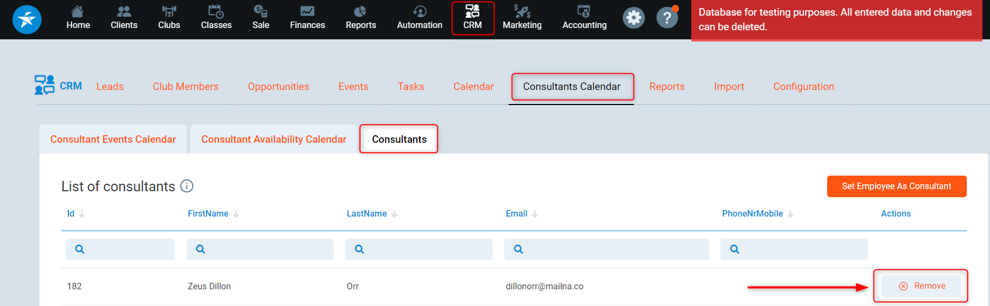This screenshot has width=990, height=306.
Task: Open the Opportunities CRM tab
Action: 278,87
